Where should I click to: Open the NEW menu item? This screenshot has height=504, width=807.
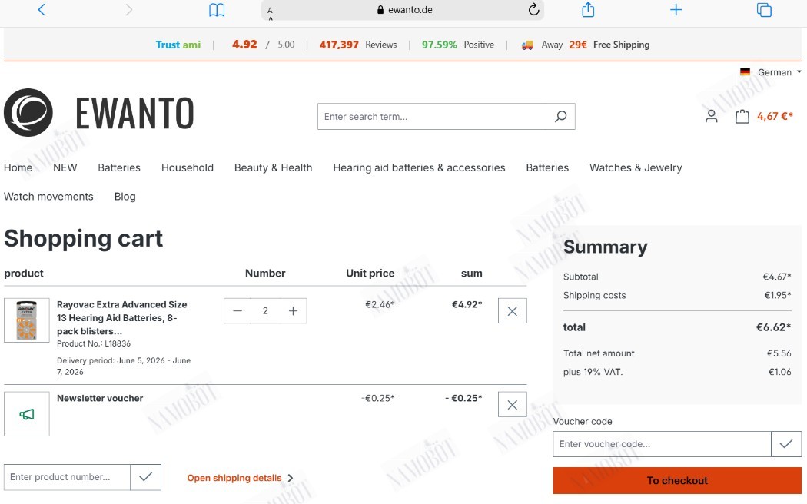(x=65, y=167)
